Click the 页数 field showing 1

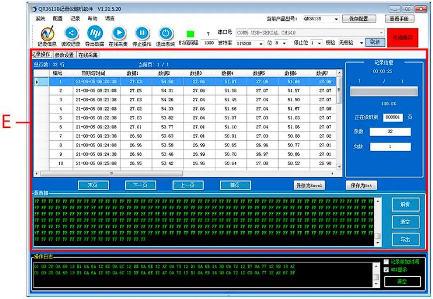(390, 146)
